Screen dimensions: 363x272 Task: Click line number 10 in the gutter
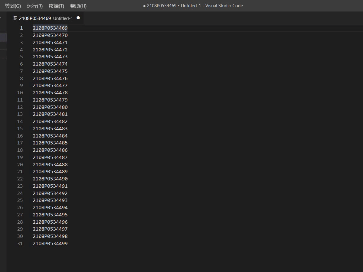click(x=20, y=93)
